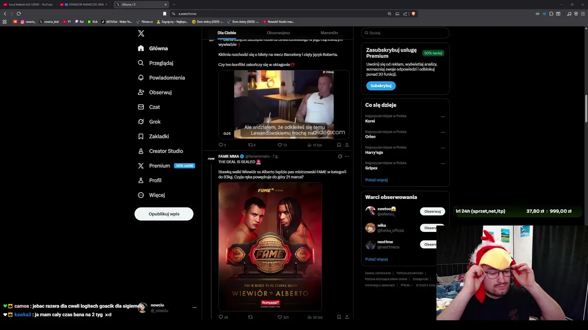The width and height of the screenshot is (588, 330).
Task: Follow the xwetoo account
Action: point(432,211)
